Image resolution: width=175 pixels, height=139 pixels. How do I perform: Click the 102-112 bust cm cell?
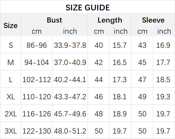(37, 80)
